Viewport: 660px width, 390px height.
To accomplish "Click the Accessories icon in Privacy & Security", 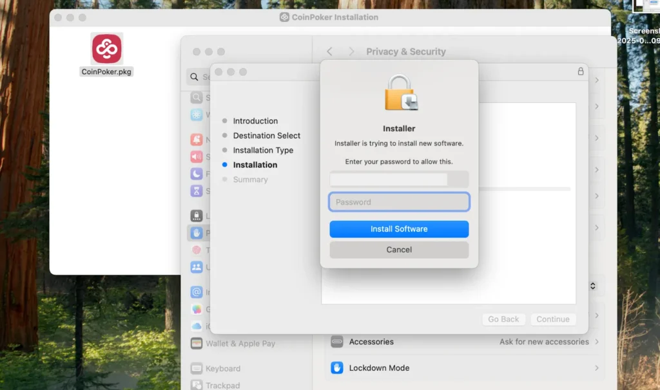I will (337, 342).
